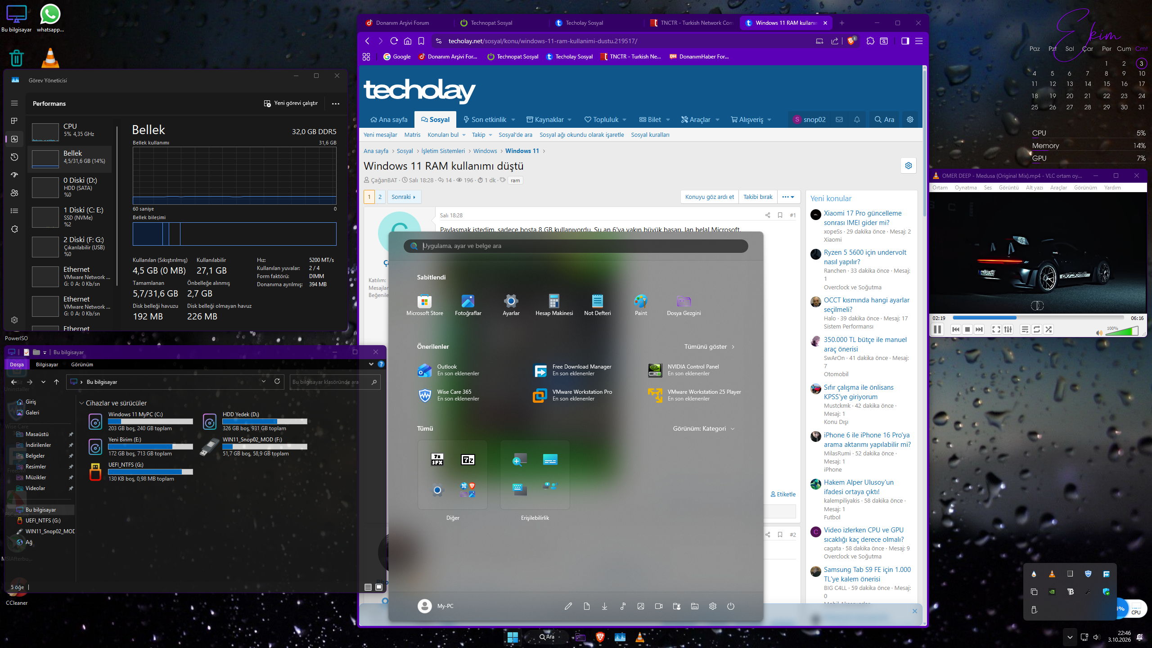Open thread more-options dropdown

788,197
